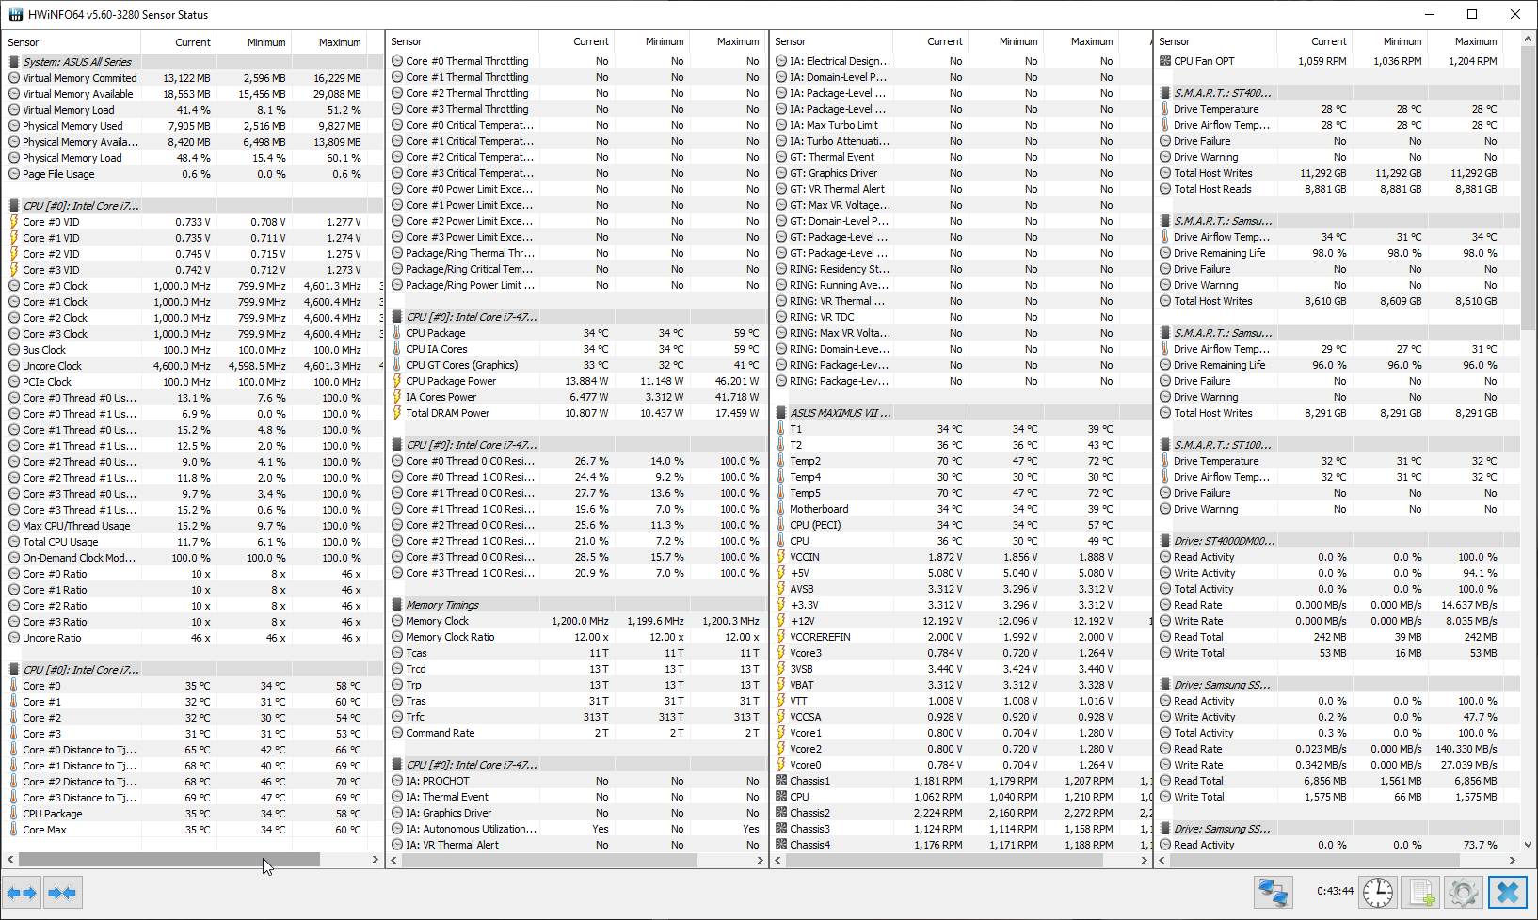Click the HWiNFO64 title bar app icon
Screen dimensions: 1538x920
[x=15, y=14]
